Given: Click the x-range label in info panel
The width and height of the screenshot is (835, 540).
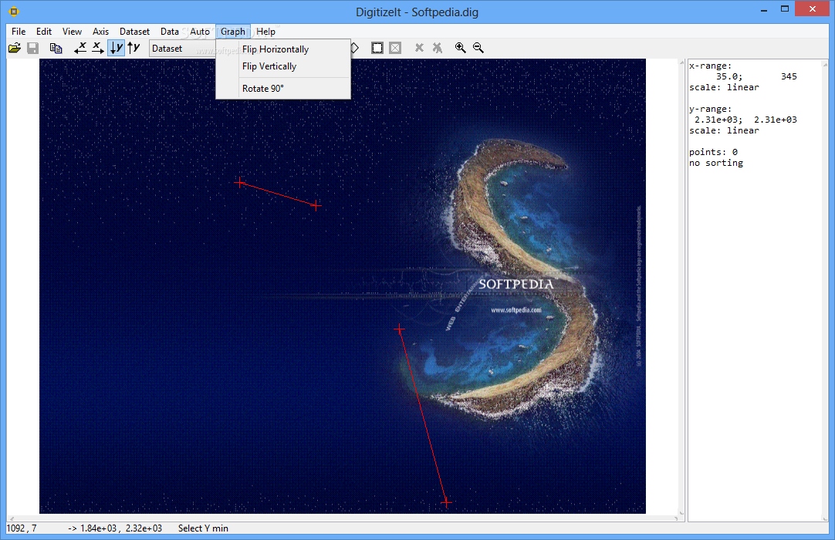Looking at the screenshot, I should coord(711,66).
